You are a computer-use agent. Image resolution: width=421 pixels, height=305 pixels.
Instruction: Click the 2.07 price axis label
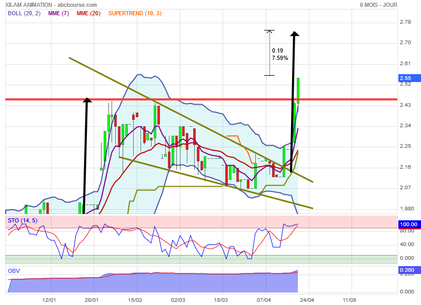pos(405,188)
